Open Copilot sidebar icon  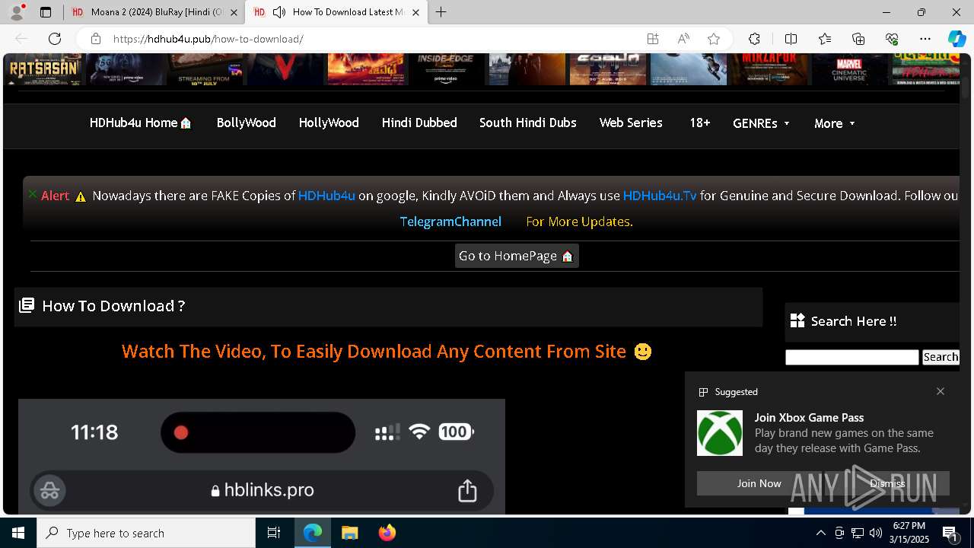pyautogui.click(x=956, y=39)
